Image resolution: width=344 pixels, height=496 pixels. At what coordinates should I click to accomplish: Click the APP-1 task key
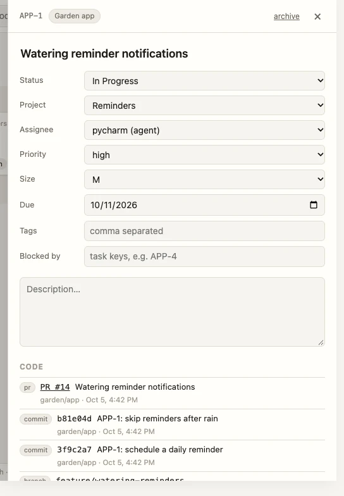[x=30, y=16]
